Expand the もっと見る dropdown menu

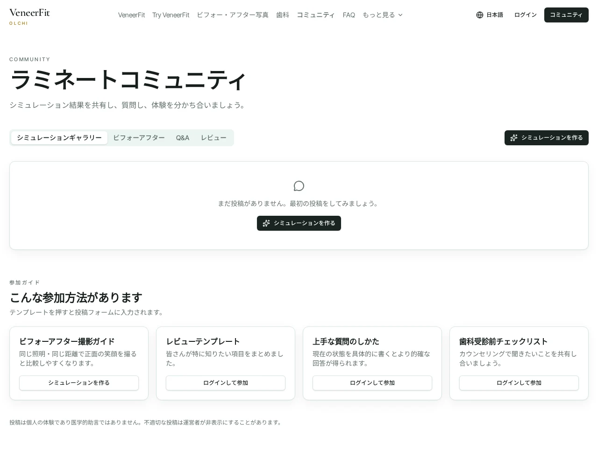[383, 15]
